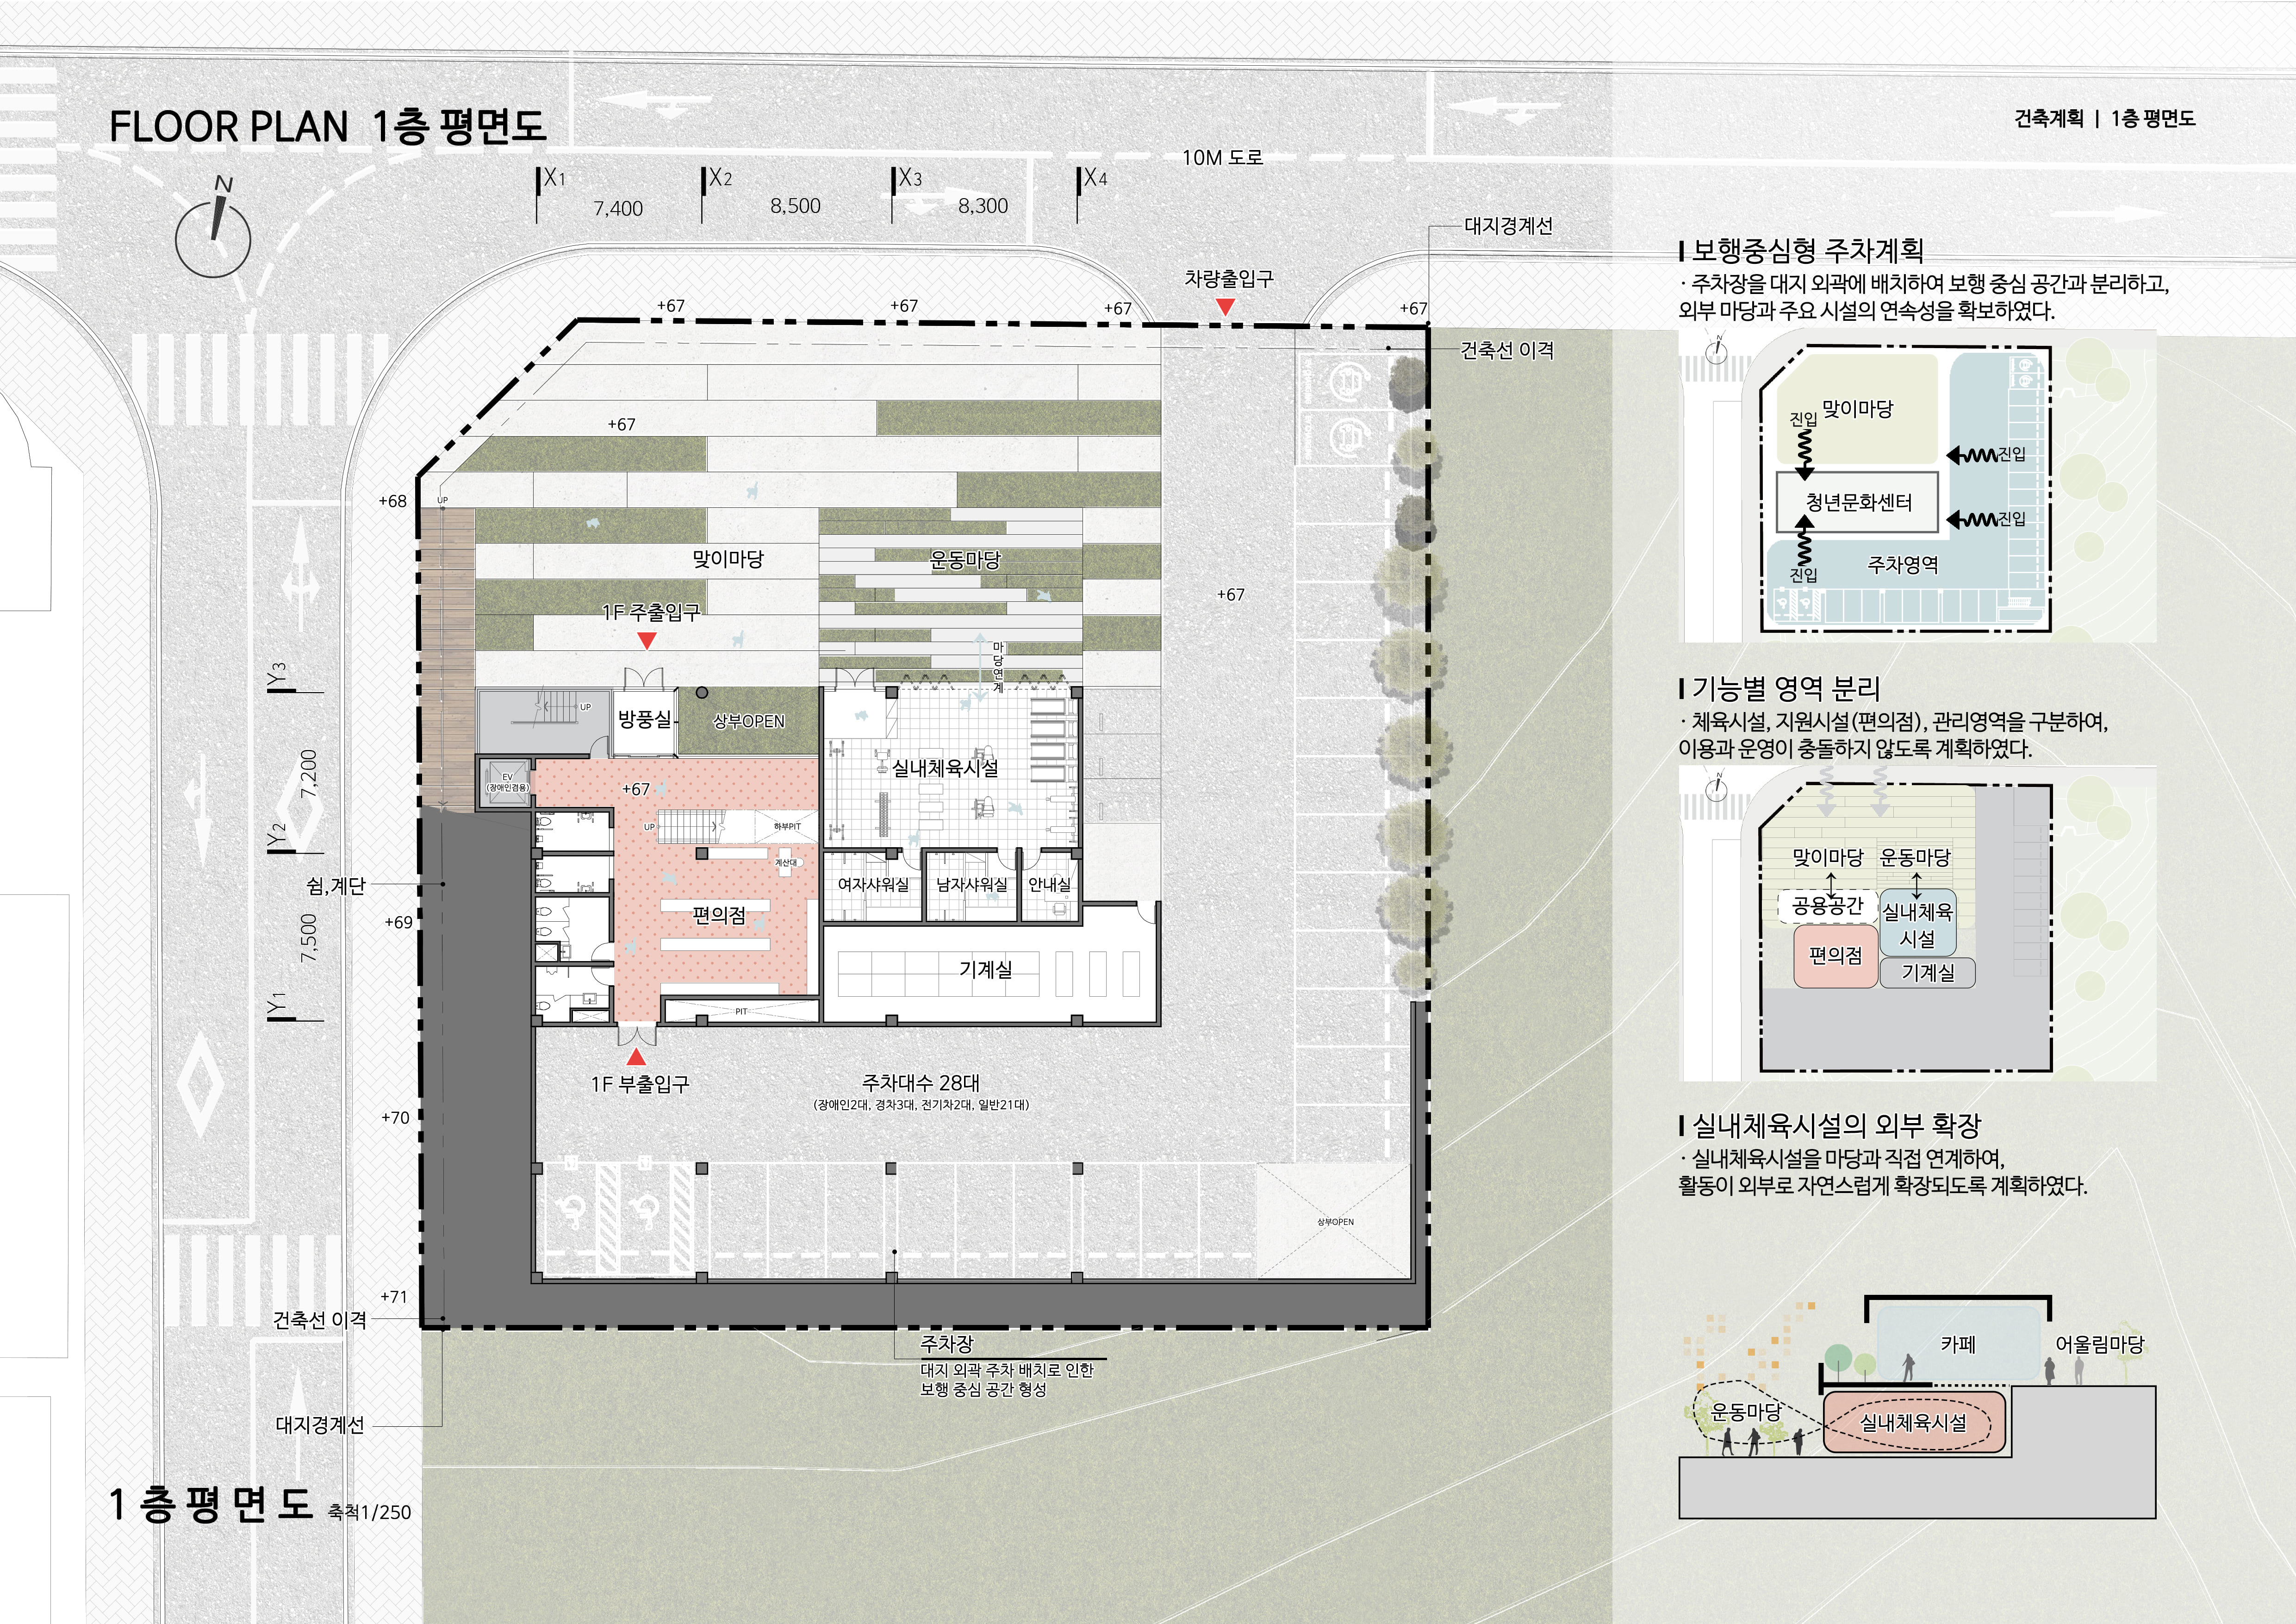Click the hatched 상부OPEN square in parking lot
Viewport: 2296px width, 1624px height.
tap(1335, 1221)
